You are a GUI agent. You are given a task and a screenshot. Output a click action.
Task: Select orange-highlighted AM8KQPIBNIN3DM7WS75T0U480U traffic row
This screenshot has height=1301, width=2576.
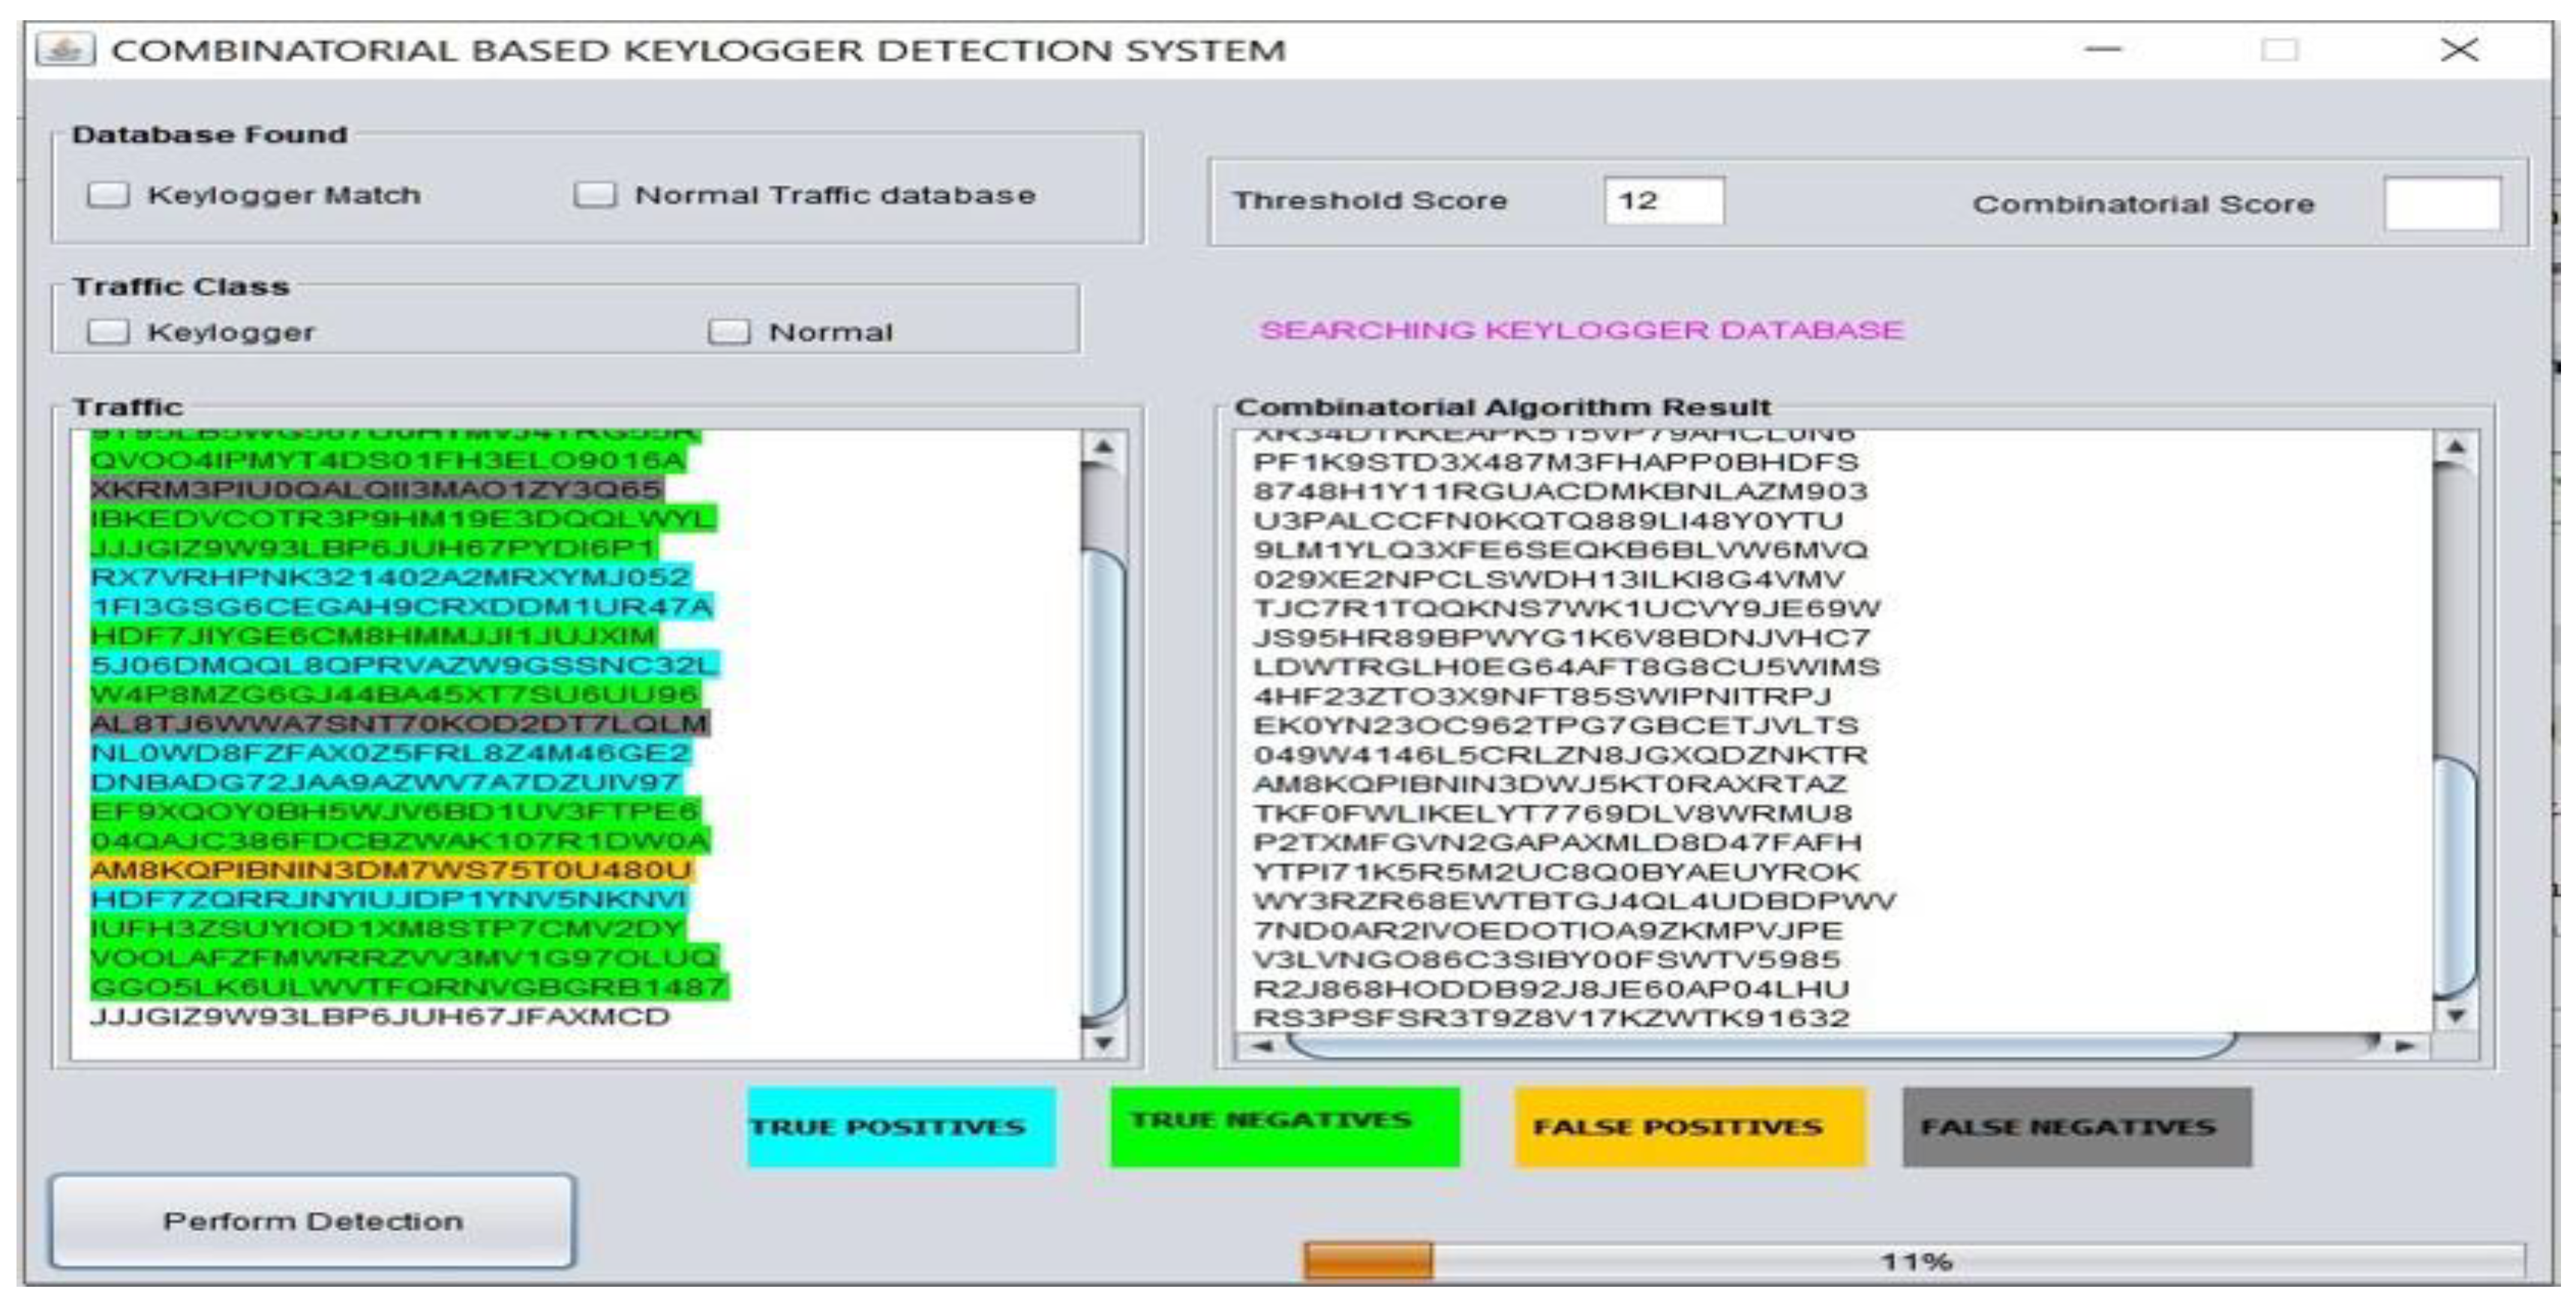(390, 871)
